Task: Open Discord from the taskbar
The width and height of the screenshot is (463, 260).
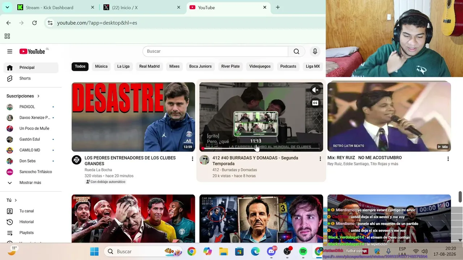Action: 271,251
